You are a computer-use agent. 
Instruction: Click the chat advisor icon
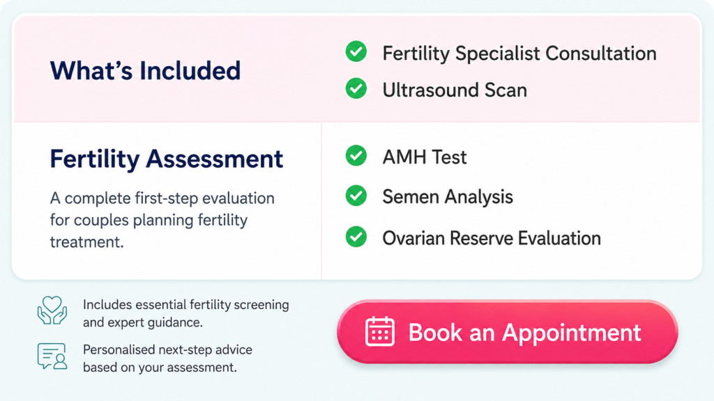pyautogui.click(x=52, y=356)
